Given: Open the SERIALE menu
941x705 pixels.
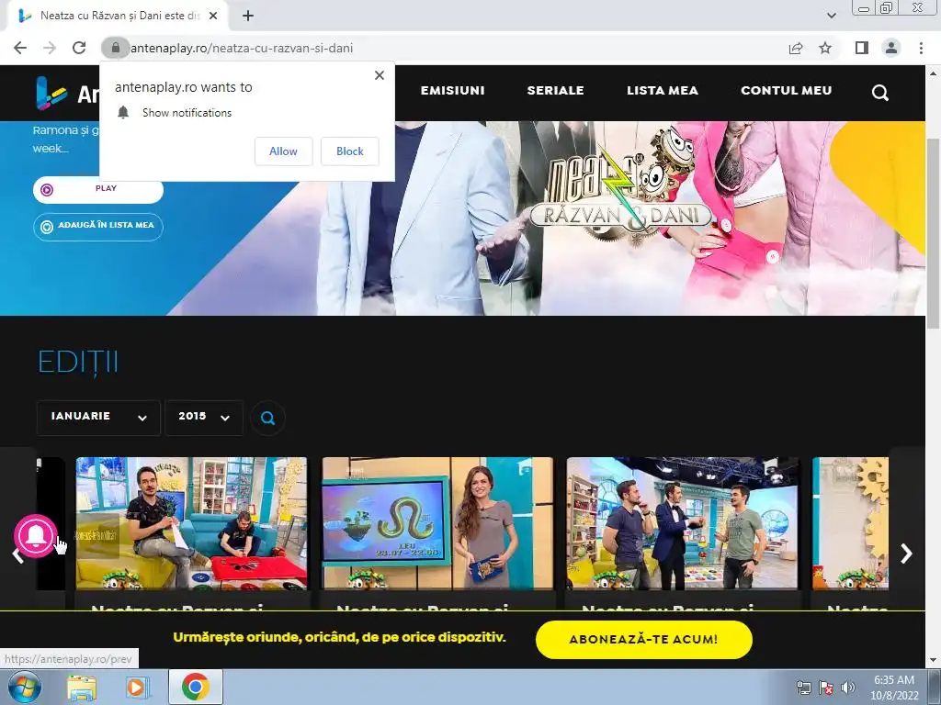Looking at the screenshot, I should point(555,91).
